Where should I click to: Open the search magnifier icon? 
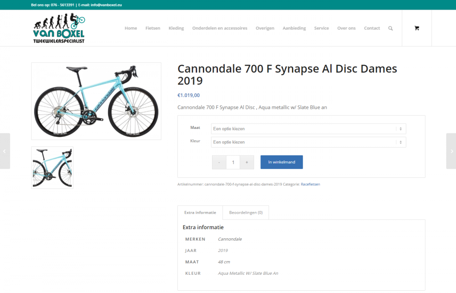point(390,28)
